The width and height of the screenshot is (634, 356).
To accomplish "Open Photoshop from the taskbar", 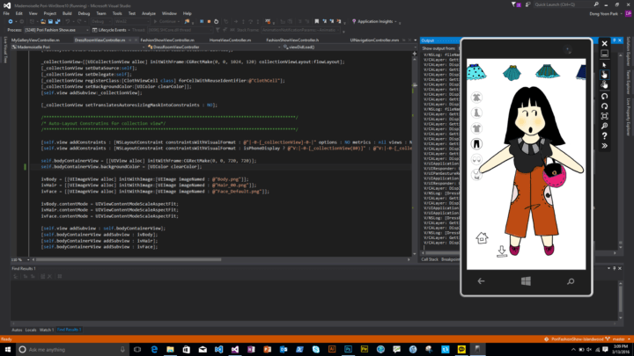I will tap(348, 350).
